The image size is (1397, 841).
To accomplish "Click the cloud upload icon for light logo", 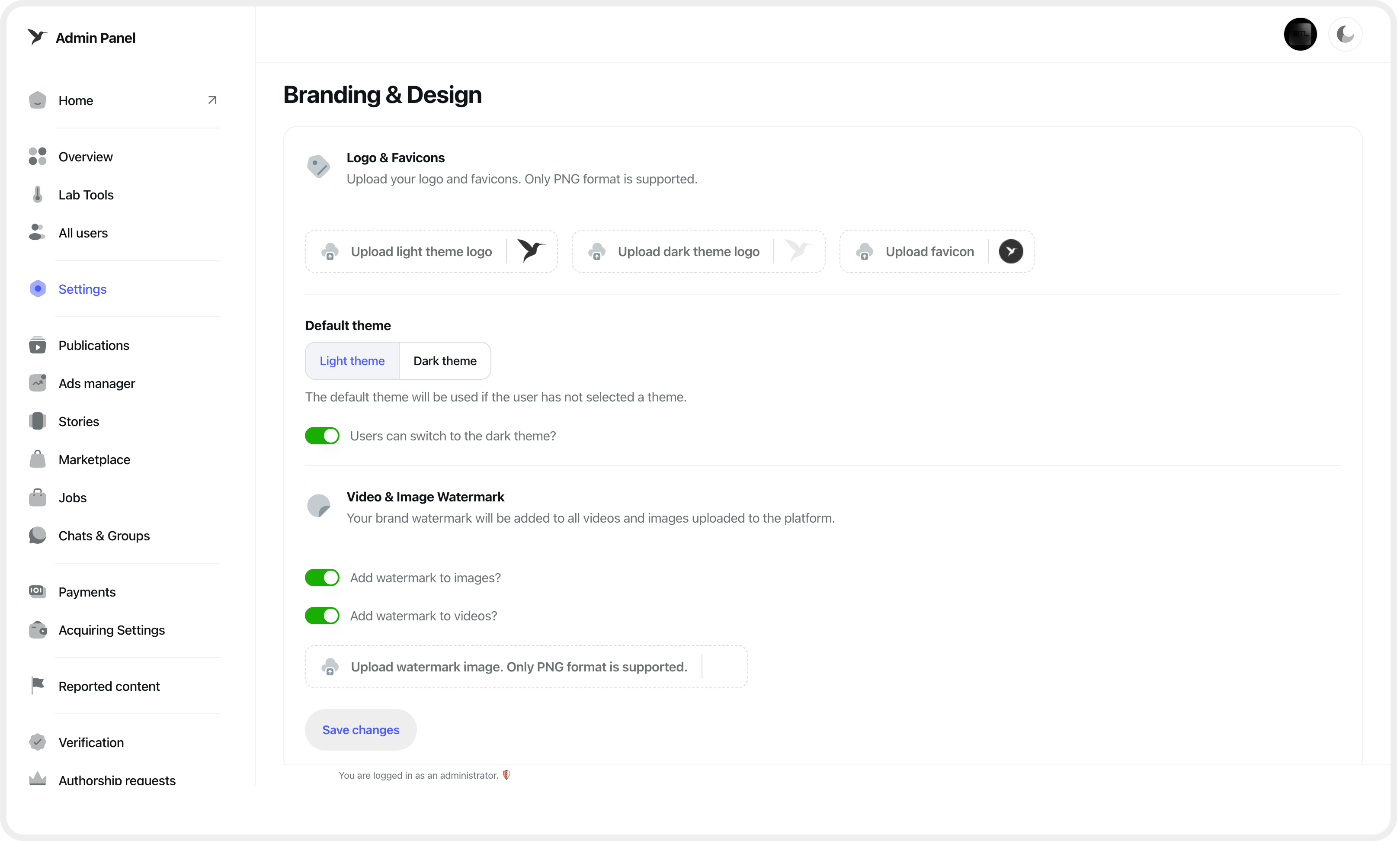I will pyautogui.click(x=330, y=252).
